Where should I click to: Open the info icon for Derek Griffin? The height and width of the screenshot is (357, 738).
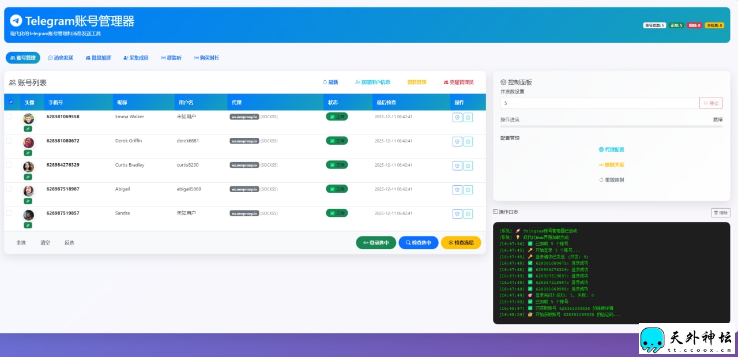point(468,141)
